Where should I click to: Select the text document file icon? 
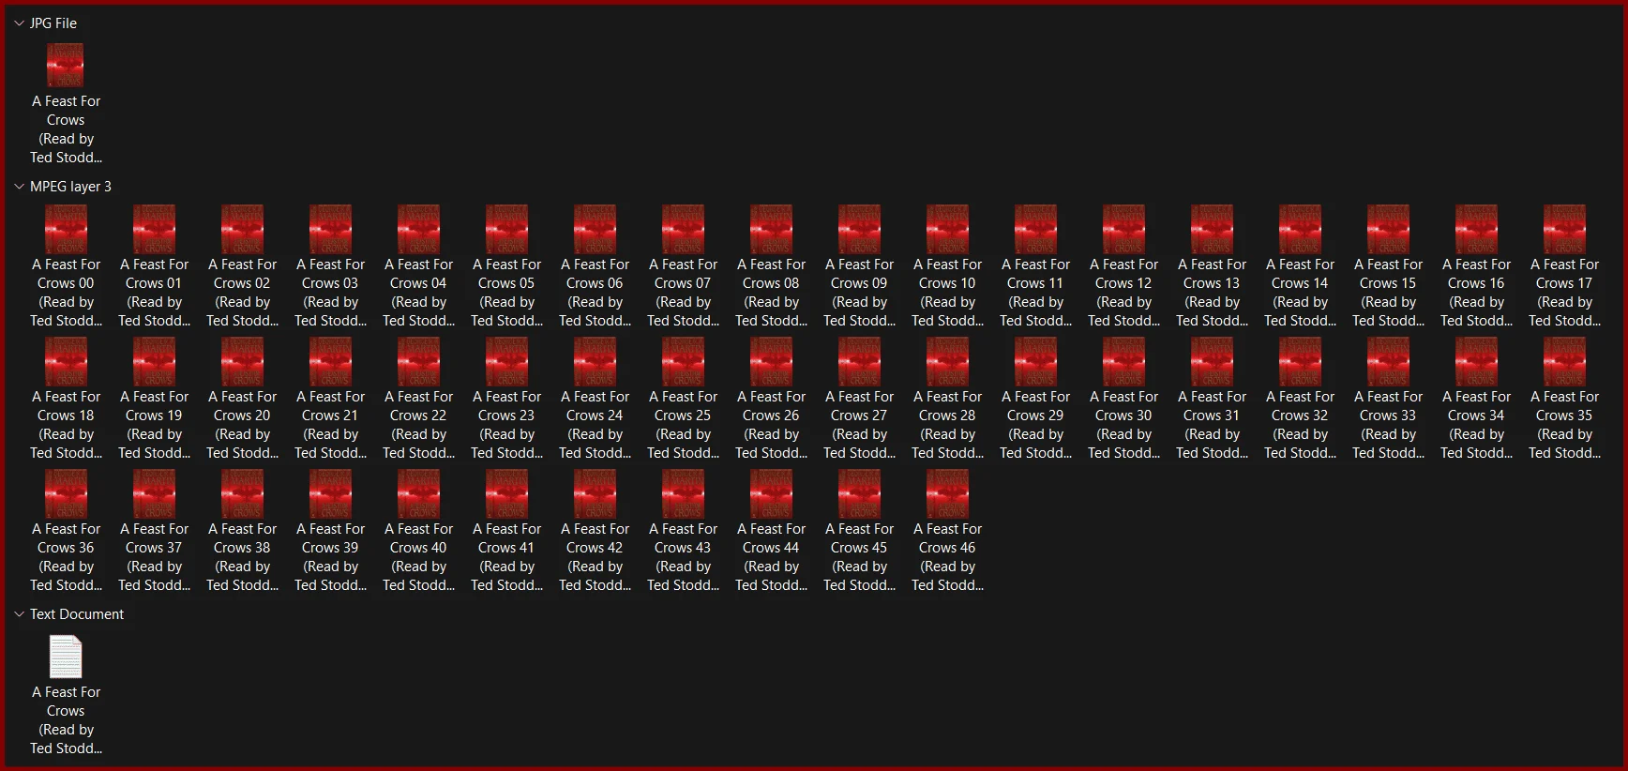66,657
